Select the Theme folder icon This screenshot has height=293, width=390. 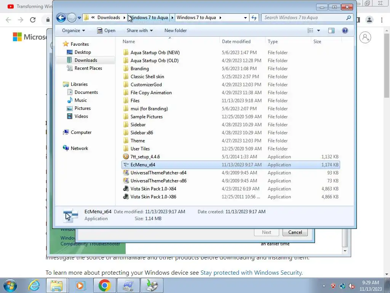pyautogui.click(x=126, y=140)
